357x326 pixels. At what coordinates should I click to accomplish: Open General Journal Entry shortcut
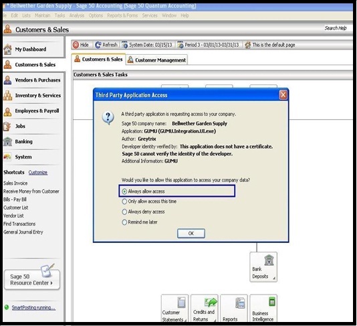[23, 232]
